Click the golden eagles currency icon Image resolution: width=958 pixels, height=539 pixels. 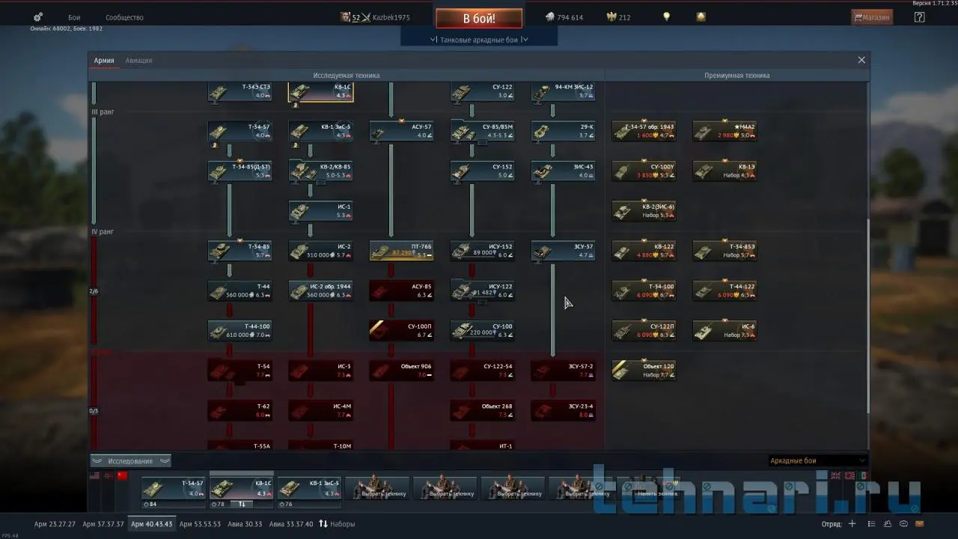coord(611,16)
